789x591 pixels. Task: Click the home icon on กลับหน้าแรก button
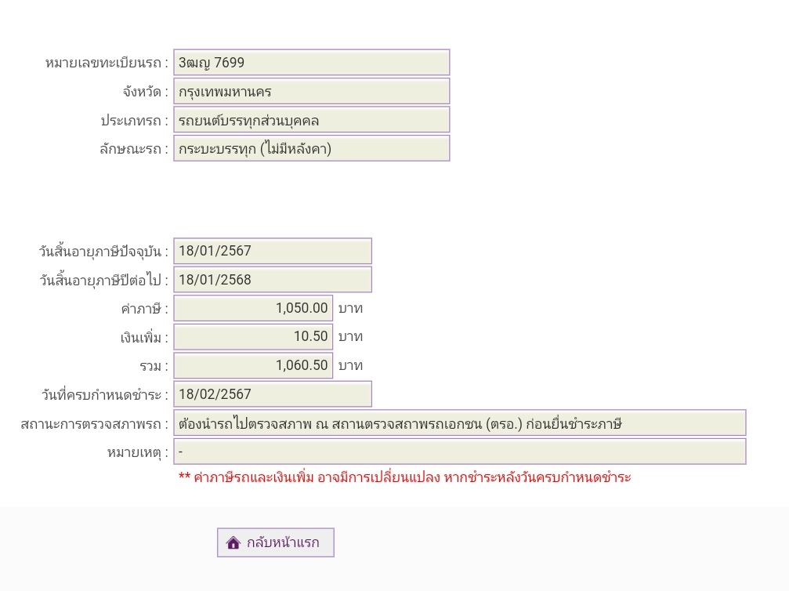233,542
